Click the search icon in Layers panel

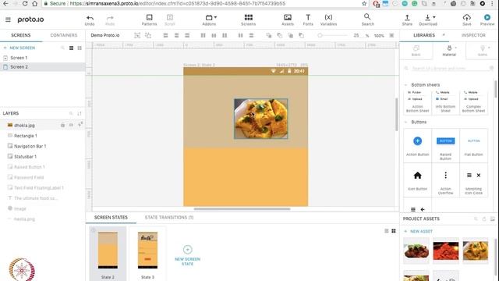71,113
